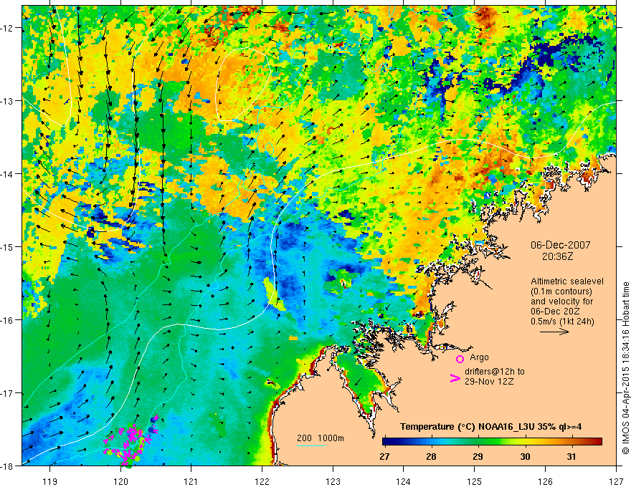Click longitude label 122 on bottom axis
Screen dimensions: 631x487
click(x=262, y=481)
